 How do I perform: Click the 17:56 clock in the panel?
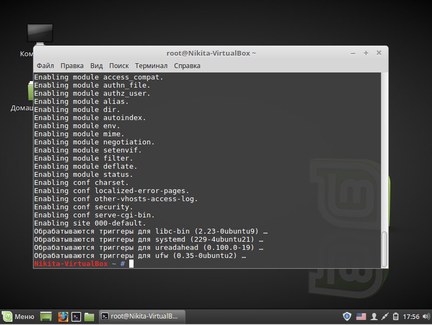coord(411,316)
